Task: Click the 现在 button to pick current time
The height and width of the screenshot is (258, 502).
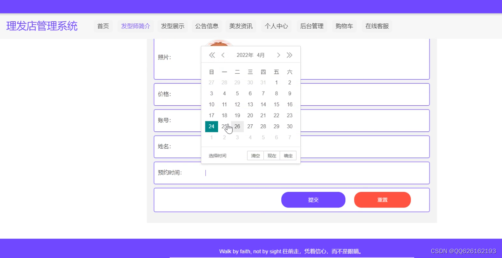Action: 271,155
